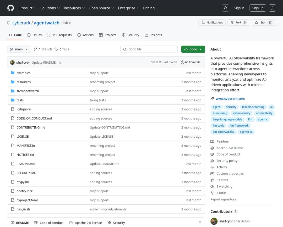Open the CODE_OF_CONDUCT.md file
The height and width of the screenshot is (227, 283).
tap(34, 118)
